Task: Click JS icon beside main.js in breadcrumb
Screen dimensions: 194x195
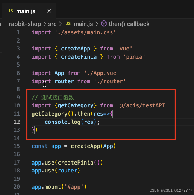Action: point(68,24)
